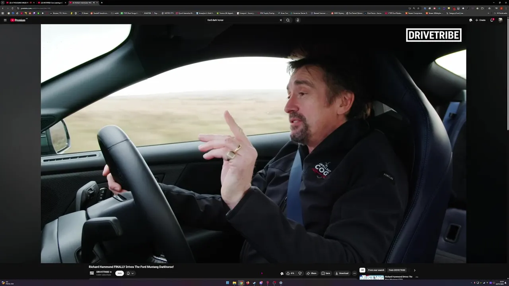Viewport: 509px width, 286px height.
Task: Share the video with the Share button
Action: 311,273
